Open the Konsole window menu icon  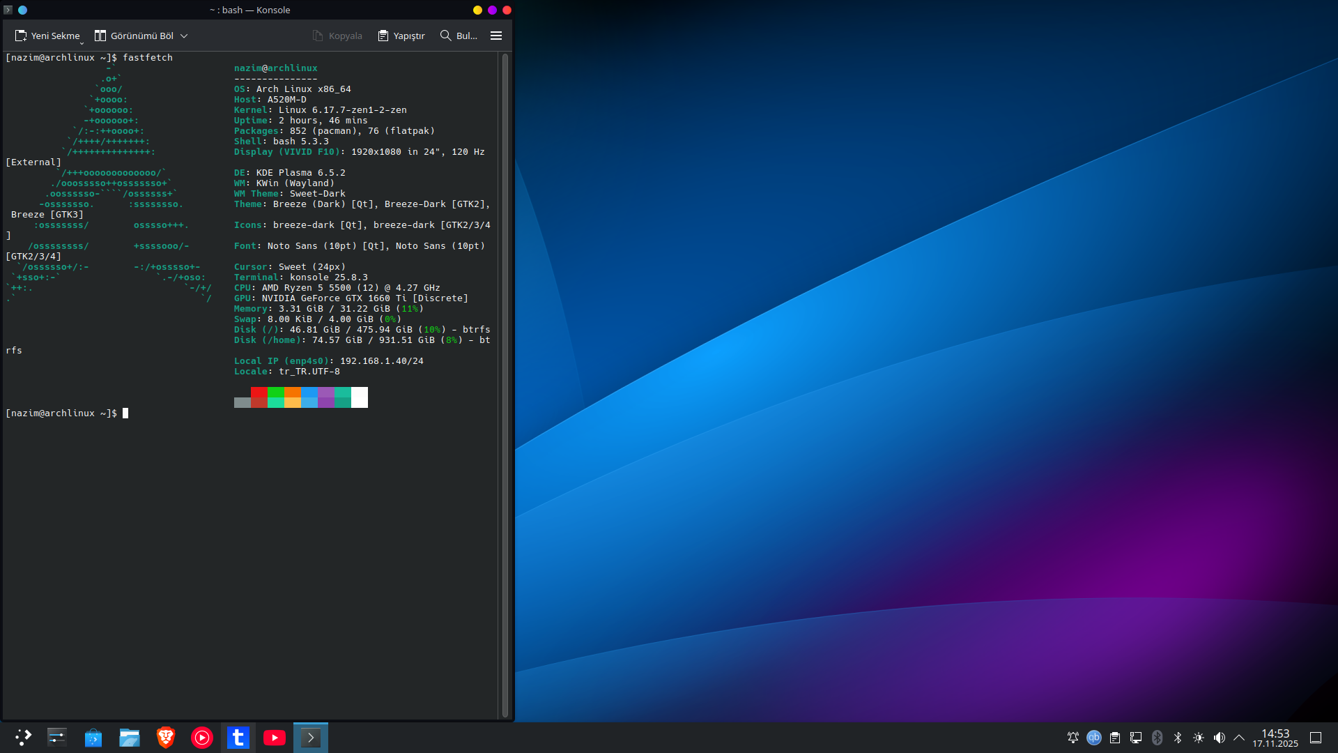click(8, 10)
